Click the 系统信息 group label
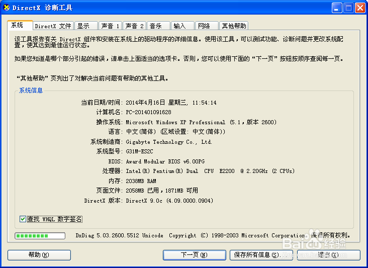 31,91
